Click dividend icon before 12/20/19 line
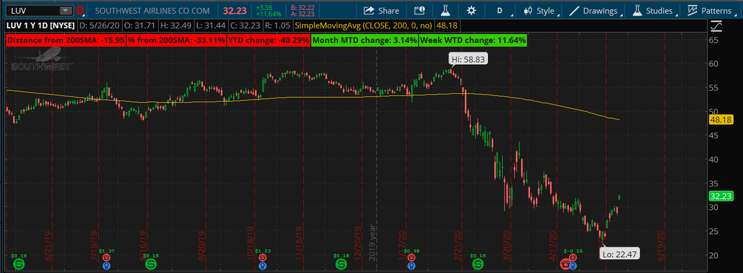 click(341, 264)
